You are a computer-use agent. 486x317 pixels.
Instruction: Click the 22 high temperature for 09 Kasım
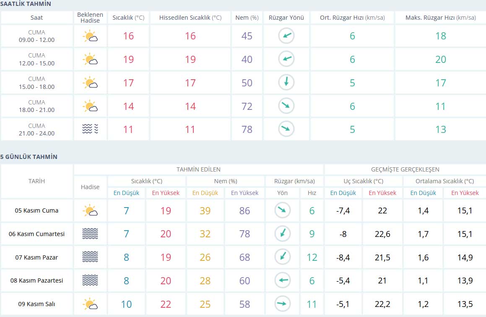[166, 304]
